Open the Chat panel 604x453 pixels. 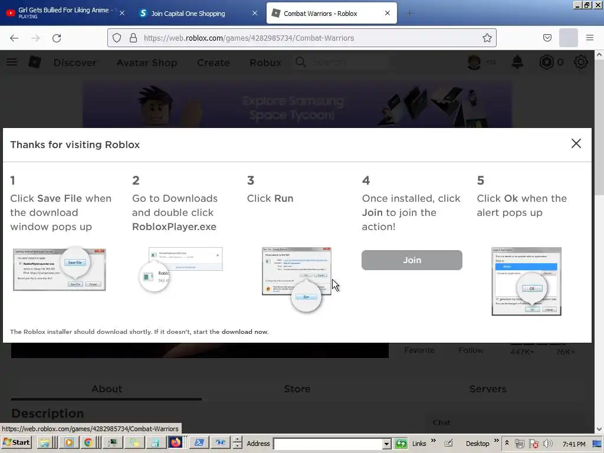[x=441, y=423]
